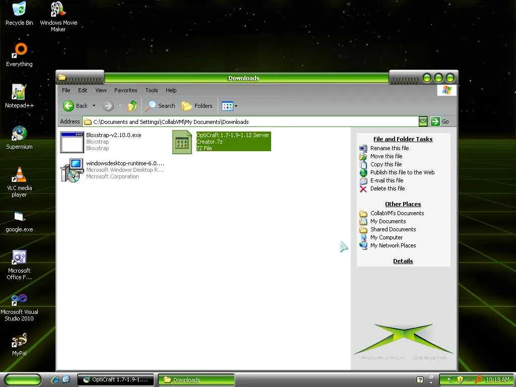The height and width of the screenshot is (387, 516).
Task: Click Publish this file to the Web
Action: (403, 172)
